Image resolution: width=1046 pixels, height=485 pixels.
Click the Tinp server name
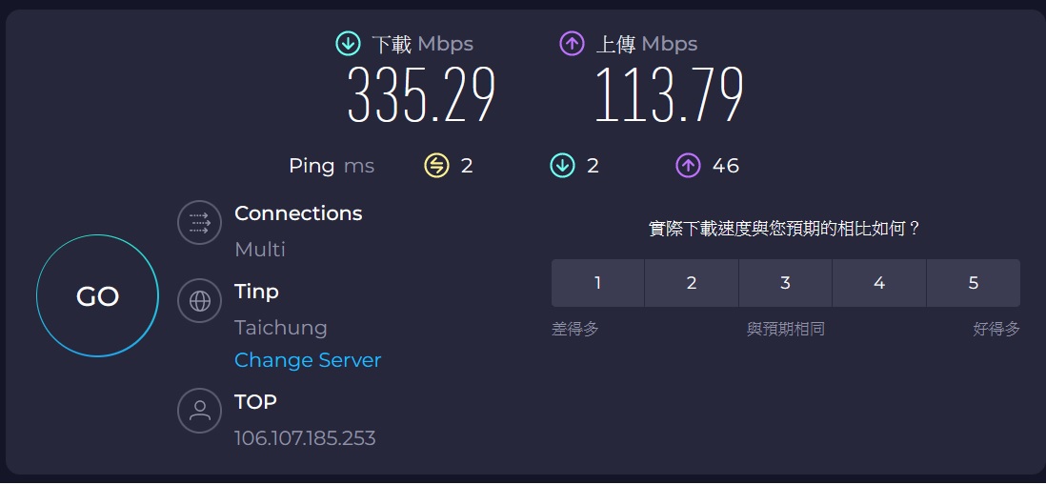[x=256, y=292]
